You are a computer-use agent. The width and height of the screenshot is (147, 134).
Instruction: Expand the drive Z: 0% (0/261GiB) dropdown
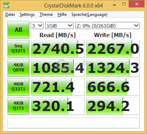(107, 25)
